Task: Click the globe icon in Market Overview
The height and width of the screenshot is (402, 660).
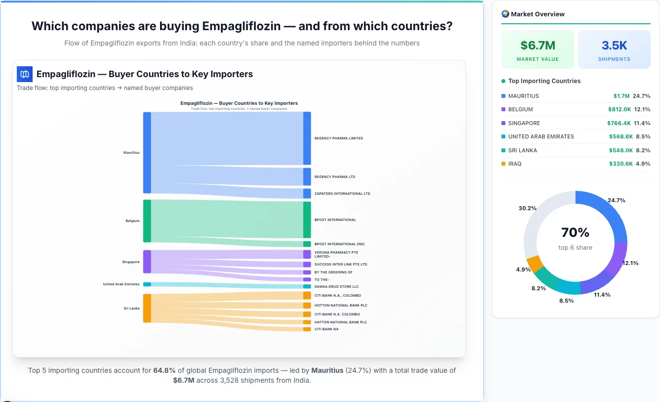Action: [505, 14]
